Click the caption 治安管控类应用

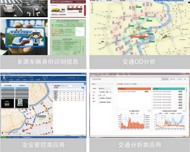click(43, 145)
